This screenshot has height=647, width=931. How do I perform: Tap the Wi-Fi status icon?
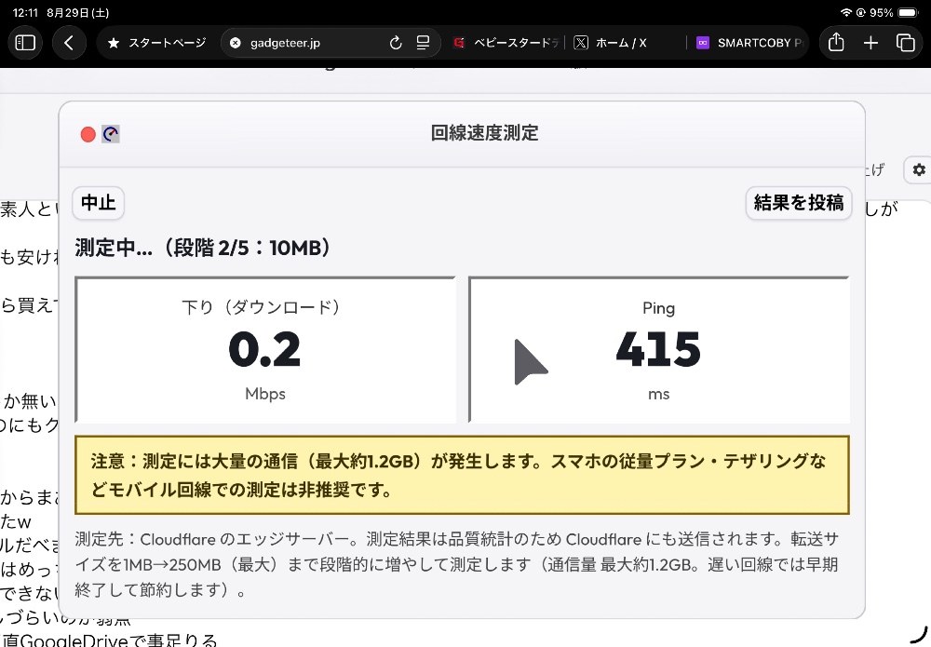coord(846,12)
